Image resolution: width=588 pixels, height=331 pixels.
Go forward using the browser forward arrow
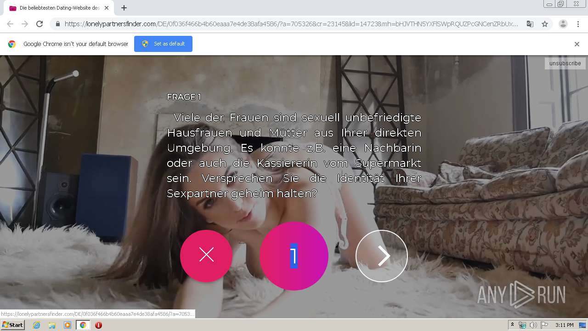tap(25, 24)
